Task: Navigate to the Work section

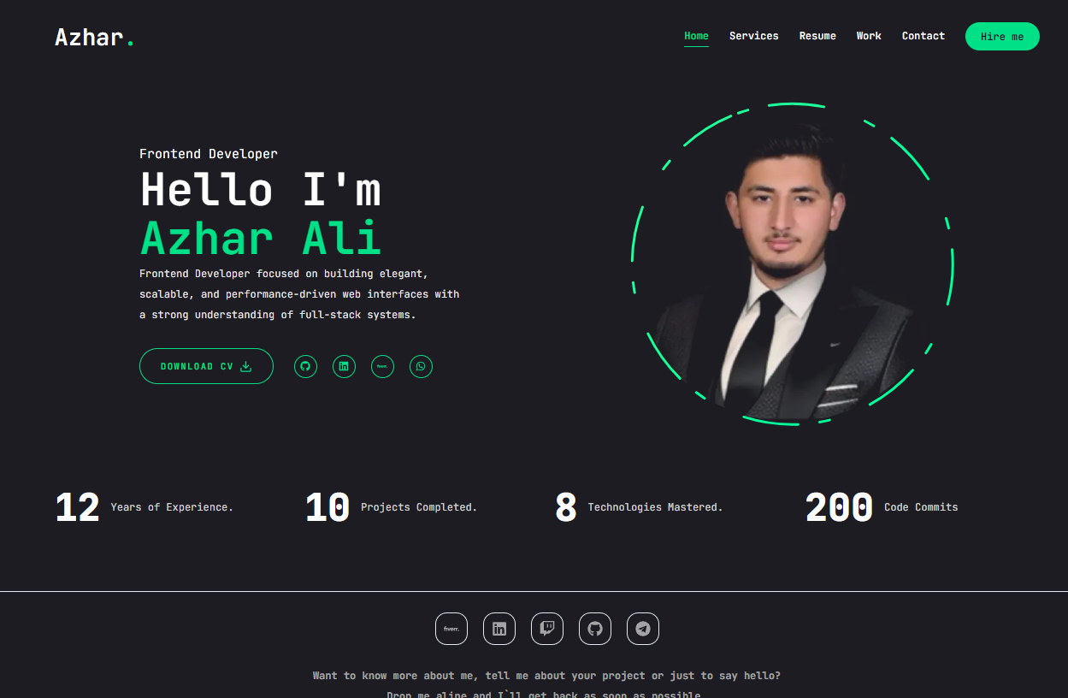Action: point(869,36)
